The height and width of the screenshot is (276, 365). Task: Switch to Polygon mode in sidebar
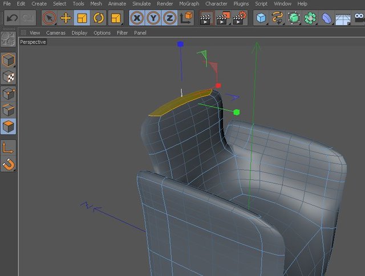coord(9,126)
